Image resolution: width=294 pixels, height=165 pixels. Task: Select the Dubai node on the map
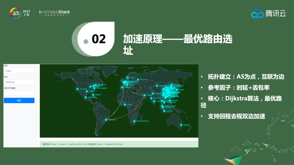pyautogui.click(x=144, y=95)
